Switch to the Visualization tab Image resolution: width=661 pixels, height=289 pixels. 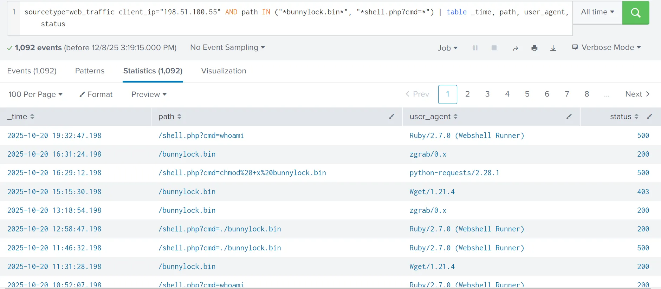coord(223,71)
